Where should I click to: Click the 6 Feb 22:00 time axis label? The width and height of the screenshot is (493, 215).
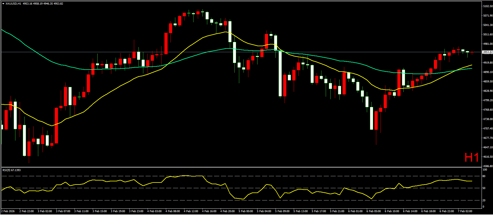[x=447, y=211]
